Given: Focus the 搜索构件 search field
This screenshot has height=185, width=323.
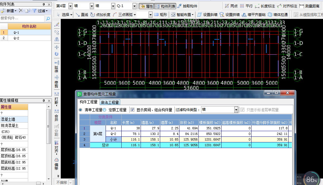Looking at the screenshot, I should pos(22,18).
